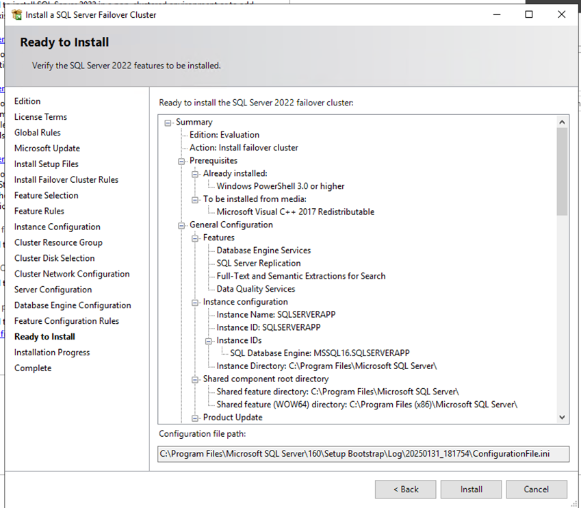581x508 pixels.
Task: Select Installation Progress step
Action: point(52,353)
